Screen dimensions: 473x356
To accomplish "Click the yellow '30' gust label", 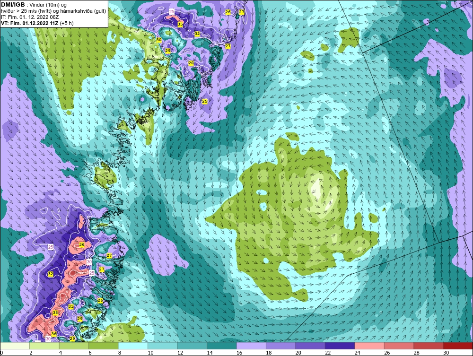I will coord(159,40).
